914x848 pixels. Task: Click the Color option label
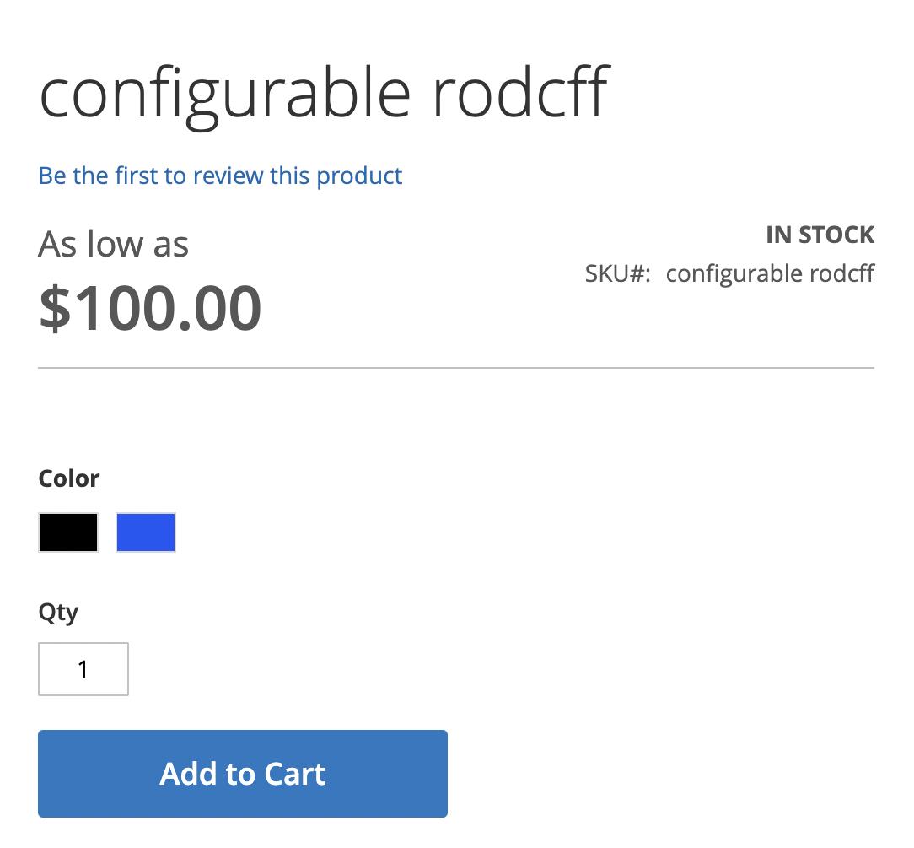point(68,478)
